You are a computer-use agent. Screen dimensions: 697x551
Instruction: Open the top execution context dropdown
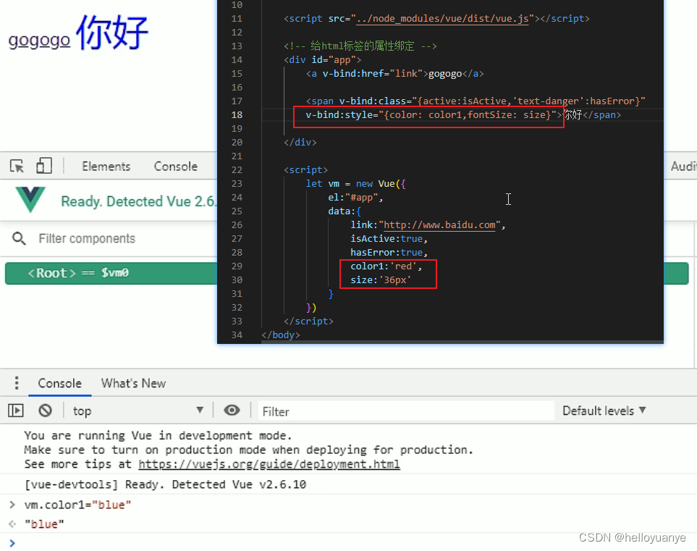(138, 411)
